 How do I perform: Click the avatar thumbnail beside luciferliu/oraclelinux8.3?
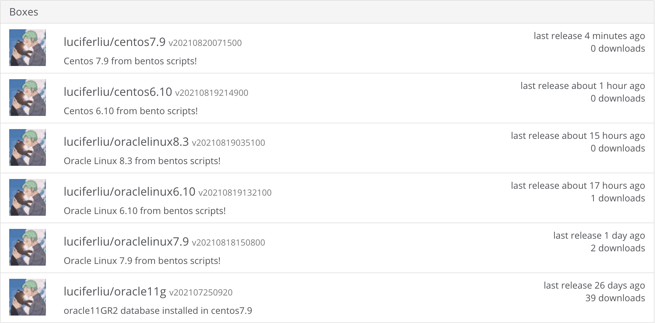pyautogui.click(x=28, y=147)
